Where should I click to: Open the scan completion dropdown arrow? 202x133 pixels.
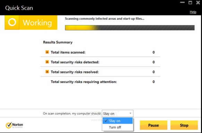coord(130,113)
